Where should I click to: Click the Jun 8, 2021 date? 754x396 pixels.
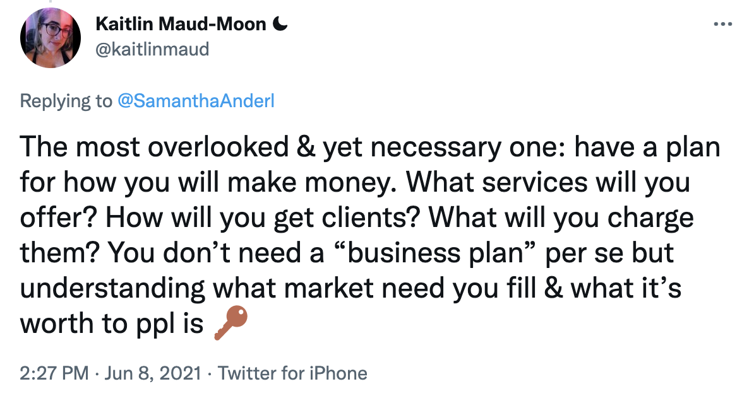point(152,373)
